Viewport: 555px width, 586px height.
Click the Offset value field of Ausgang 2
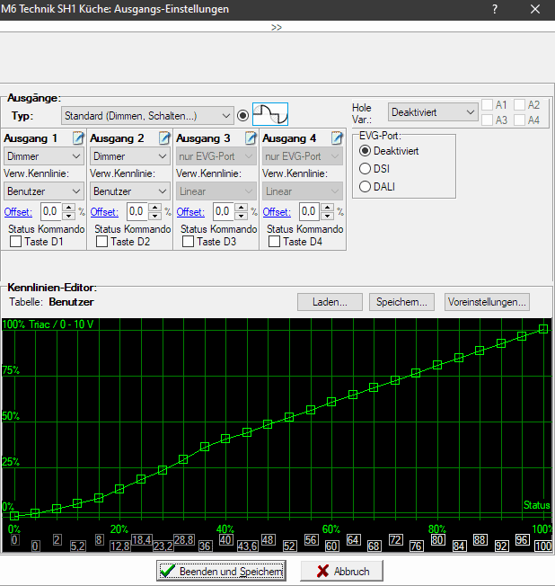135,212
